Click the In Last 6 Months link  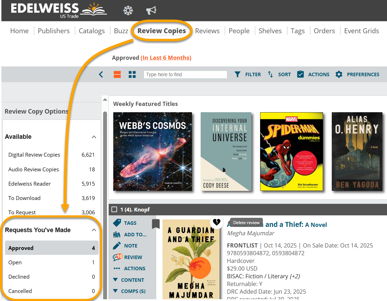coord(166,58)
